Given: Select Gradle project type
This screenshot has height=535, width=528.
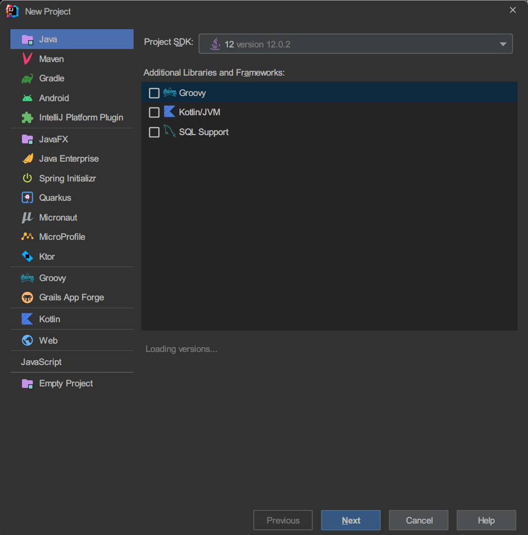Looking at the screenshot, I should pyautogui.click(x=72, y=78).
